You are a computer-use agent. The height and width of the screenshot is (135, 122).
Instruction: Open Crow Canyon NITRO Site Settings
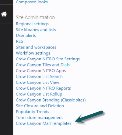[x=48, y=59]
